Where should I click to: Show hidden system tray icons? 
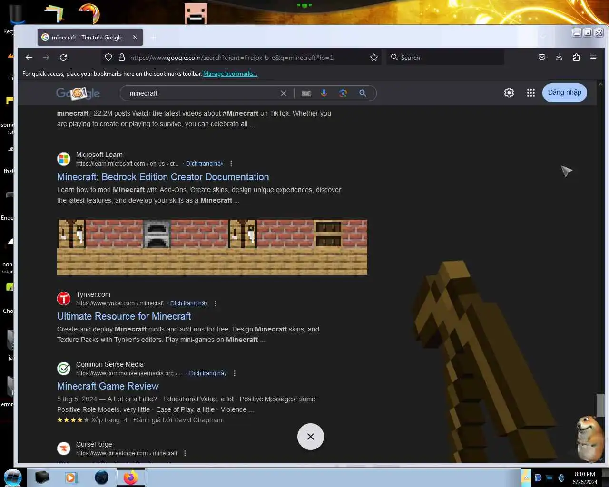526,478
